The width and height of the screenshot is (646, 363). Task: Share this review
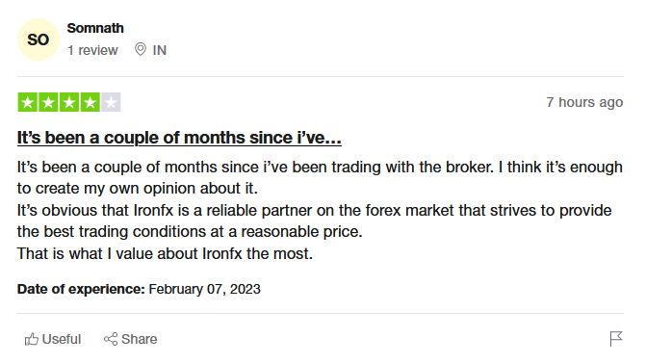(x=130, y=339)
